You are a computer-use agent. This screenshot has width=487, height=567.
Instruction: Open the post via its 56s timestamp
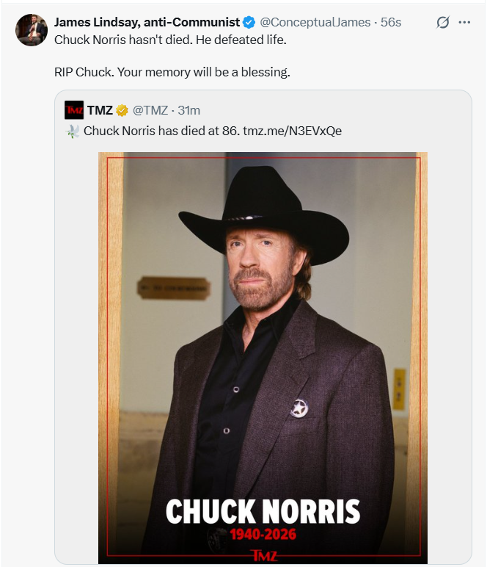click(391, 23)
